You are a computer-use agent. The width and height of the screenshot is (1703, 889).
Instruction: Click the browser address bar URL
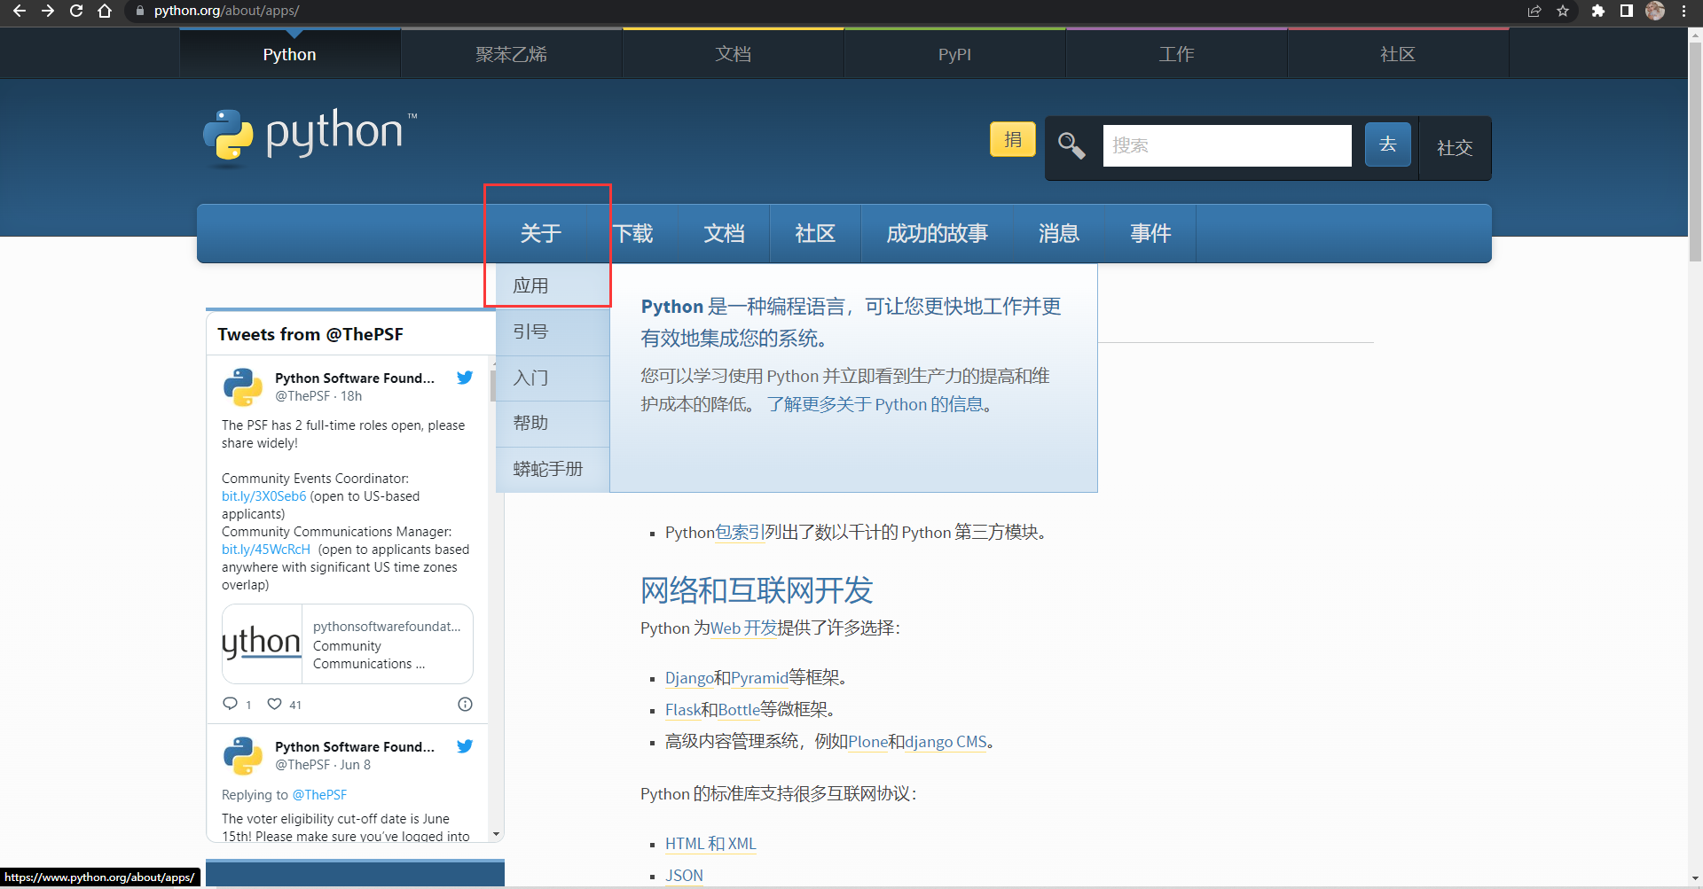(x=226, y=11)
